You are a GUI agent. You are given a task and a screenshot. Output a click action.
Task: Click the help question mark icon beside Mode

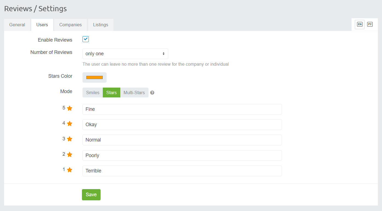pyautogui.click(x=152, y=93)
